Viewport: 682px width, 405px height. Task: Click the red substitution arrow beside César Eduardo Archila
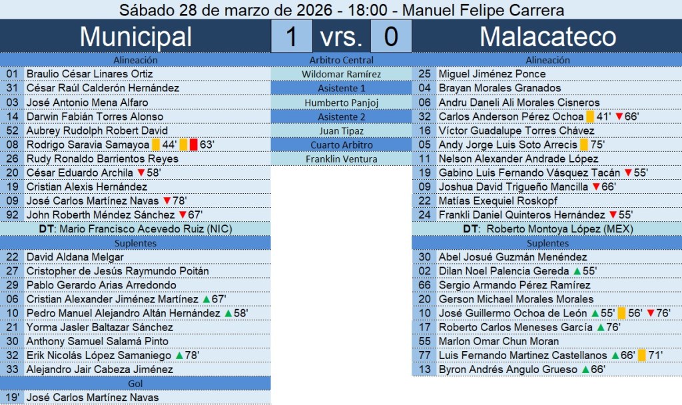(x=141, y=173)
